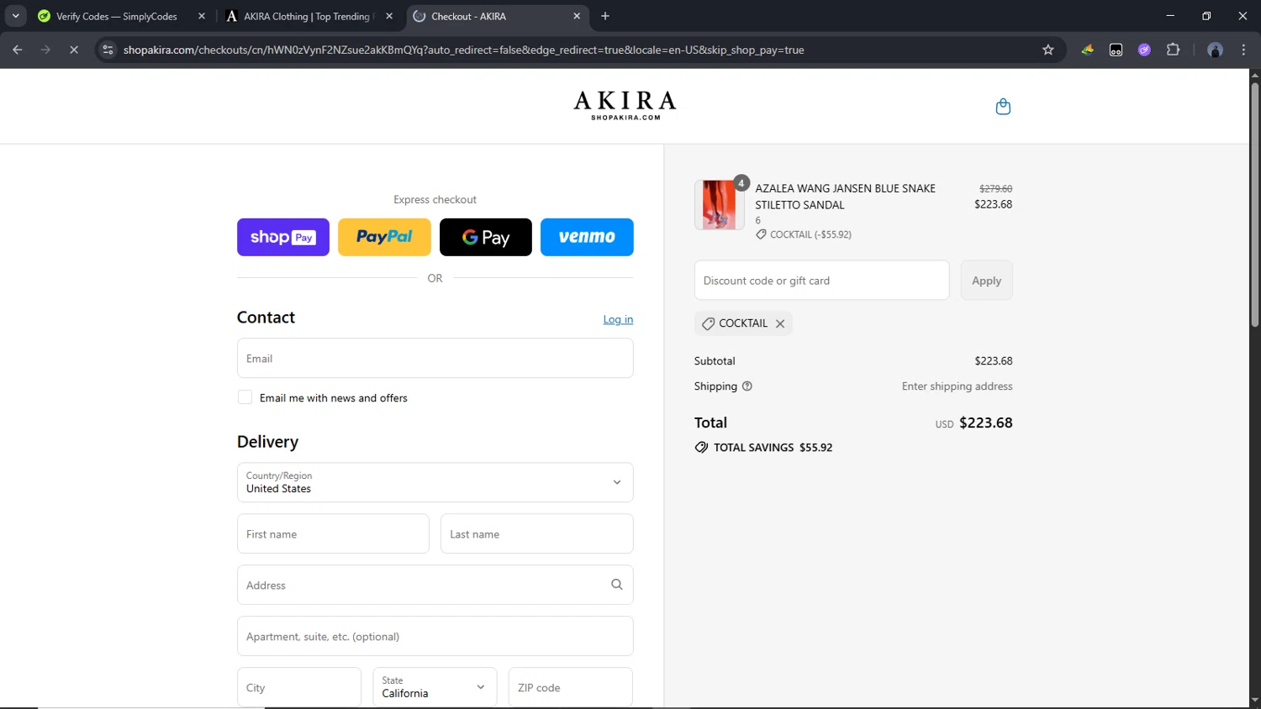
Task: Click the colorful wing extension icon
Action: tap(1088, 50)
